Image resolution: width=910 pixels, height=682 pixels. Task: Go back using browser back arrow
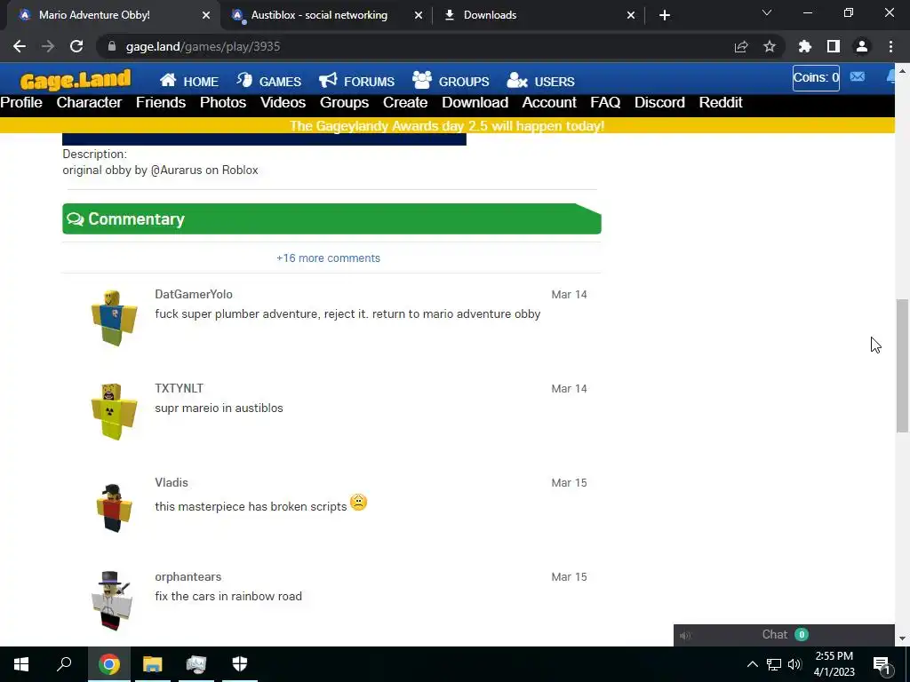(20, 46)
